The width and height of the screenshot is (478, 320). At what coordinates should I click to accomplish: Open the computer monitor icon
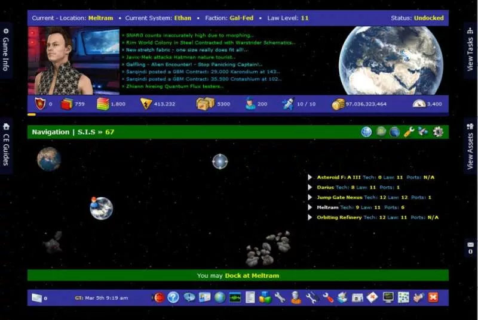coord(388,297)
